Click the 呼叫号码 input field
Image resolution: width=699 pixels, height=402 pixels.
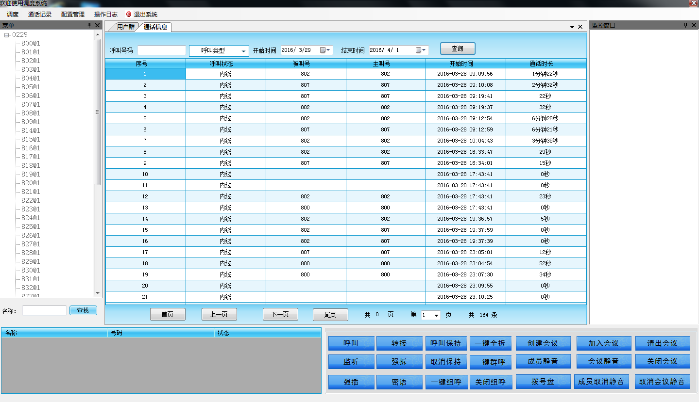162,50
